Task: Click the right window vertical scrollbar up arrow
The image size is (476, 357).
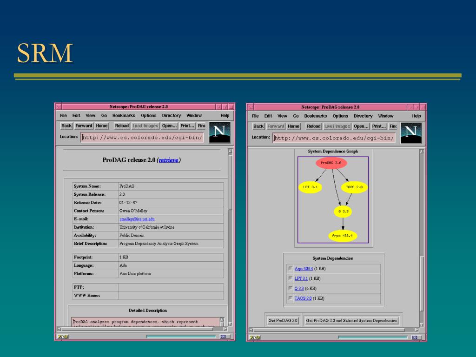Action: tap(422, 152)
